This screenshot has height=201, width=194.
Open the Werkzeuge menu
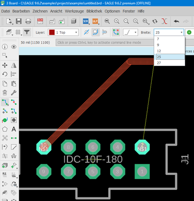coord(75,11)
